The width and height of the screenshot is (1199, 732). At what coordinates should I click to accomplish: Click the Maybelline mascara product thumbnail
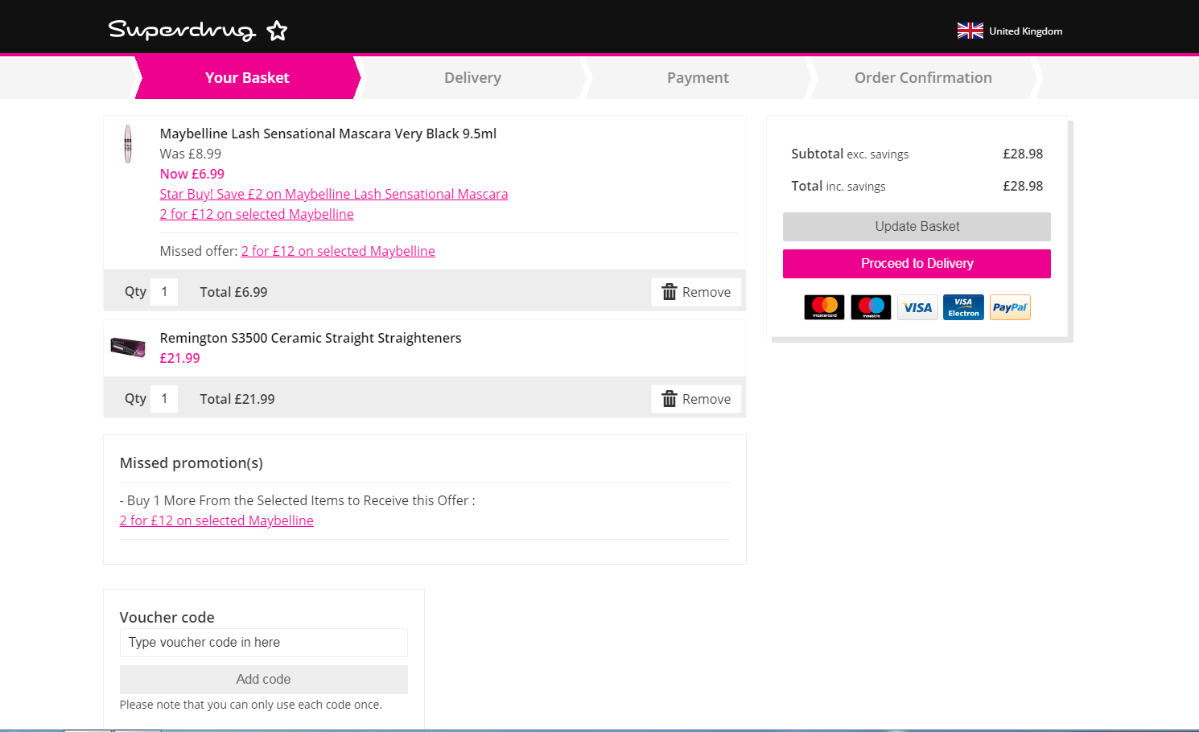(127, 144)
